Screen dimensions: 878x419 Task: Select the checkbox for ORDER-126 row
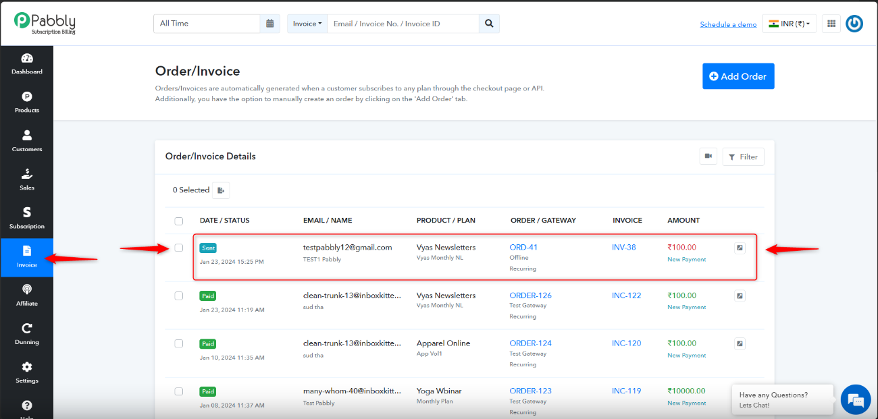[179, 296]
